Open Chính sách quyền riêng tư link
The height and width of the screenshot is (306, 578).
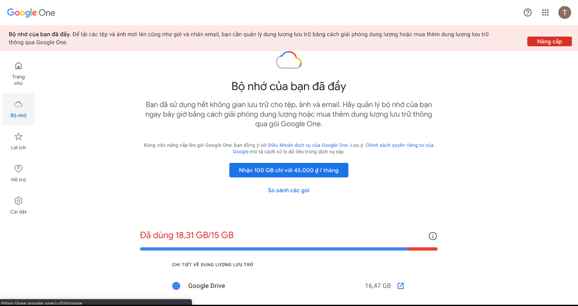pos(399,145)
